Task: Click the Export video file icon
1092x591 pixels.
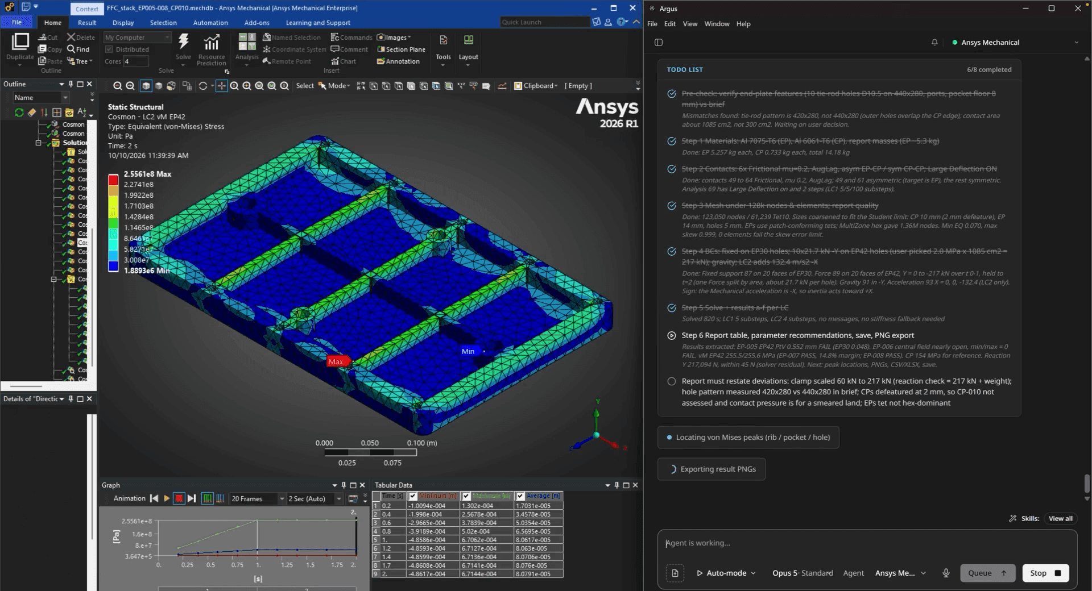Action: (x=353, y=498)
